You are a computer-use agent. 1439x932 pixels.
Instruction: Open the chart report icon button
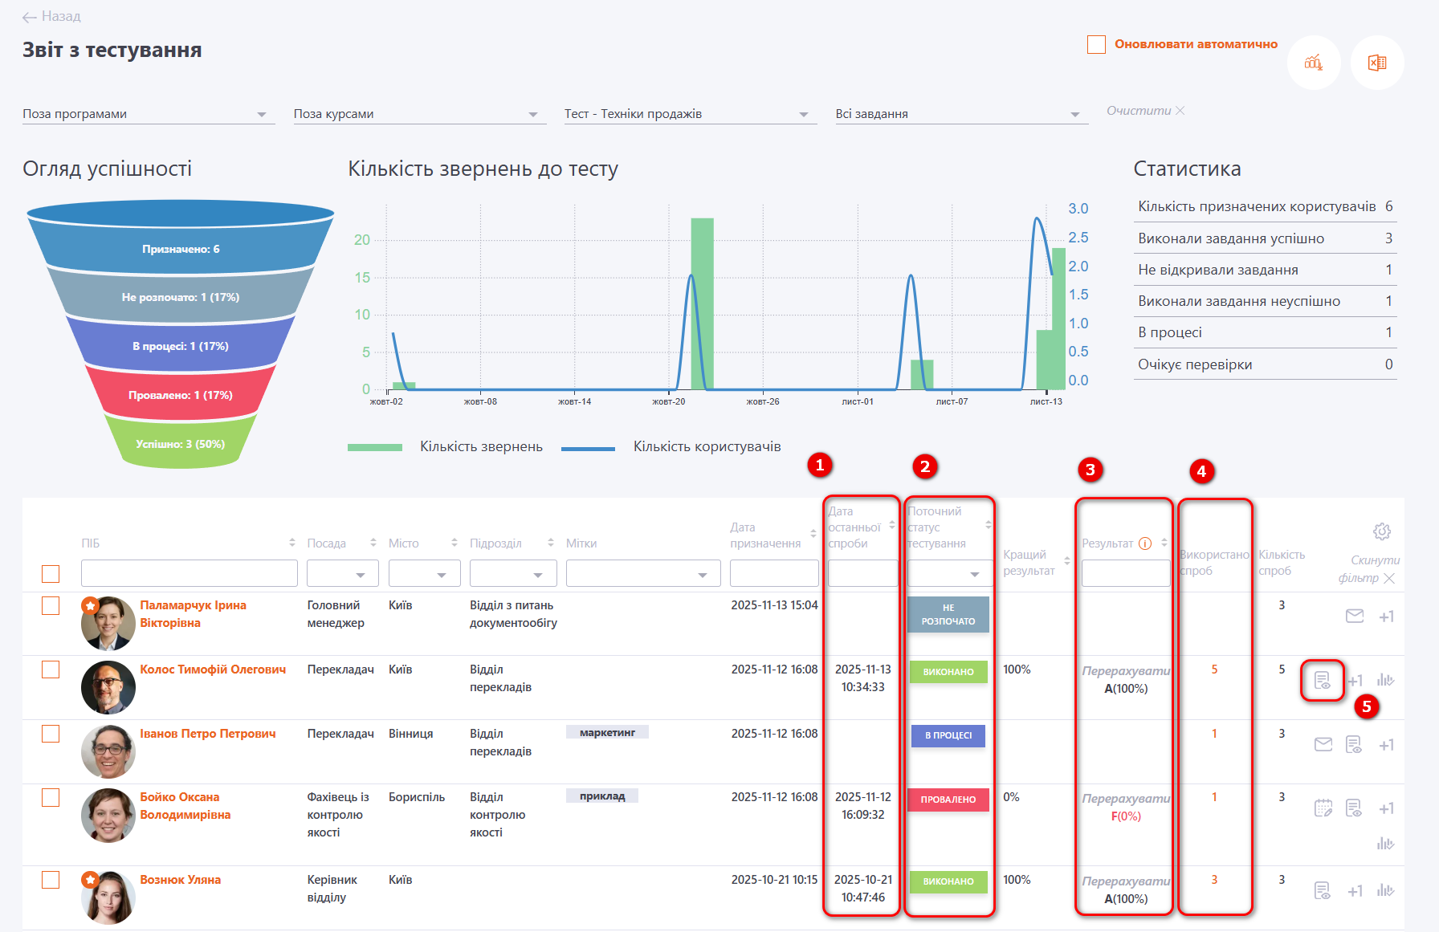[1314, 63]
